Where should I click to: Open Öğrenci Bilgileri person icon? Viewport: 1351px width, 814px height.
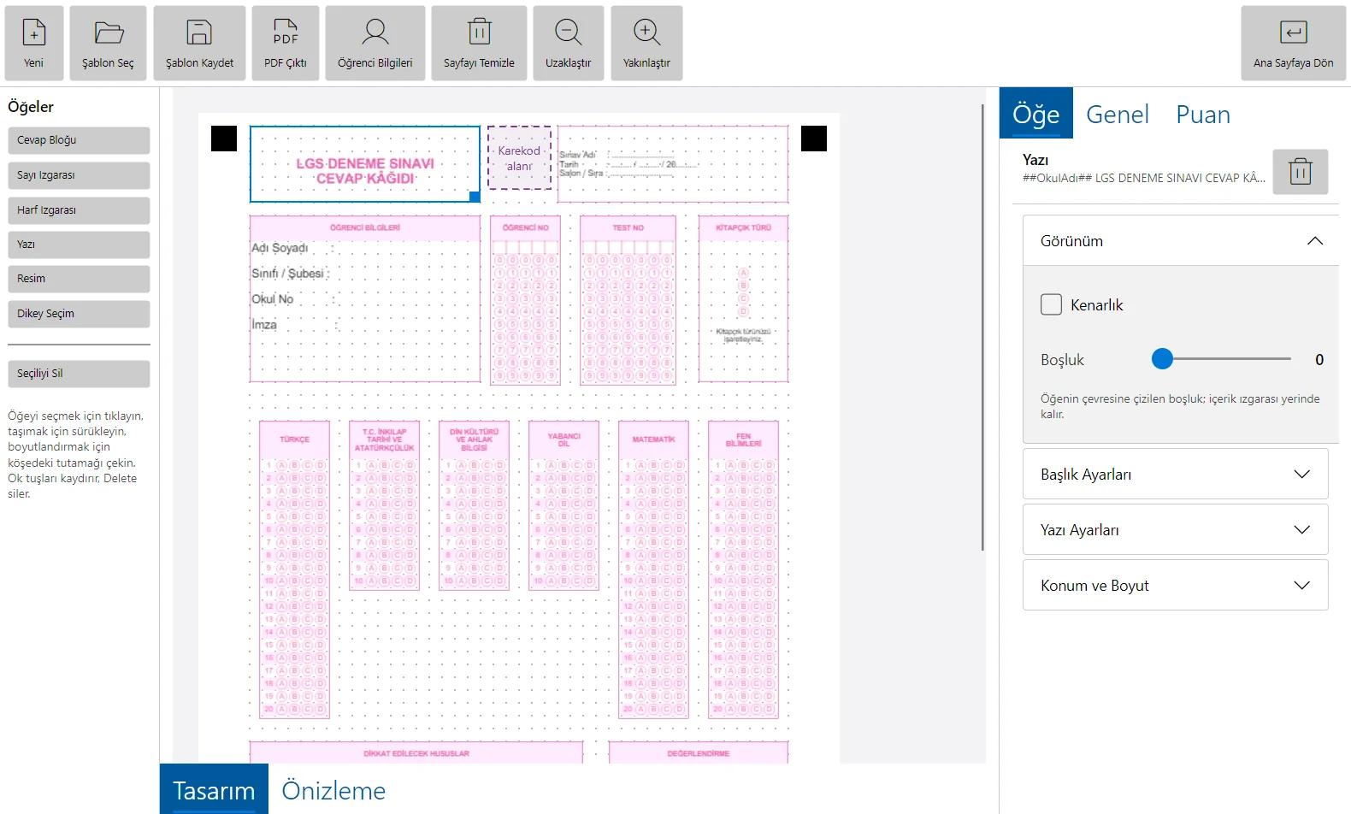[x=375, y=32]
